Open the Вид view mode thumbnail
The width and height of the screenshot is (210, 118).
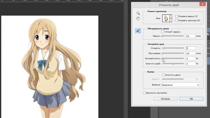[166, 18]
